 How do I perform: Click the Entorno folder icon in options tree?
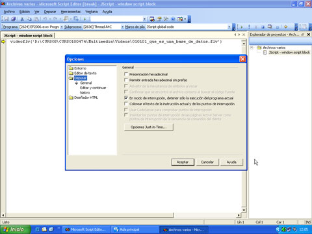pos(71,68)
